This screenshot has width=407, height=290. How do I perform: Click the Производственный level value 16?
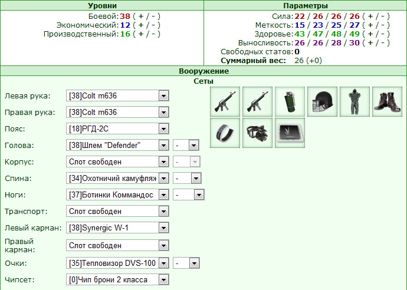click(125, 34)
